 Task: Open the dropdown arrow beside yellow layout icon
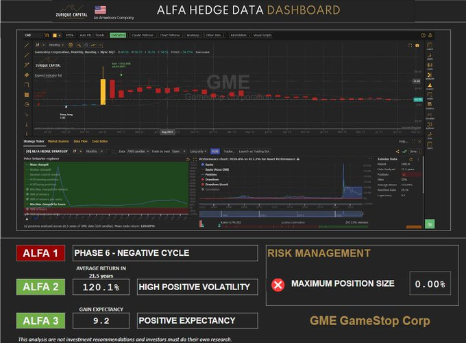(60, 35)
